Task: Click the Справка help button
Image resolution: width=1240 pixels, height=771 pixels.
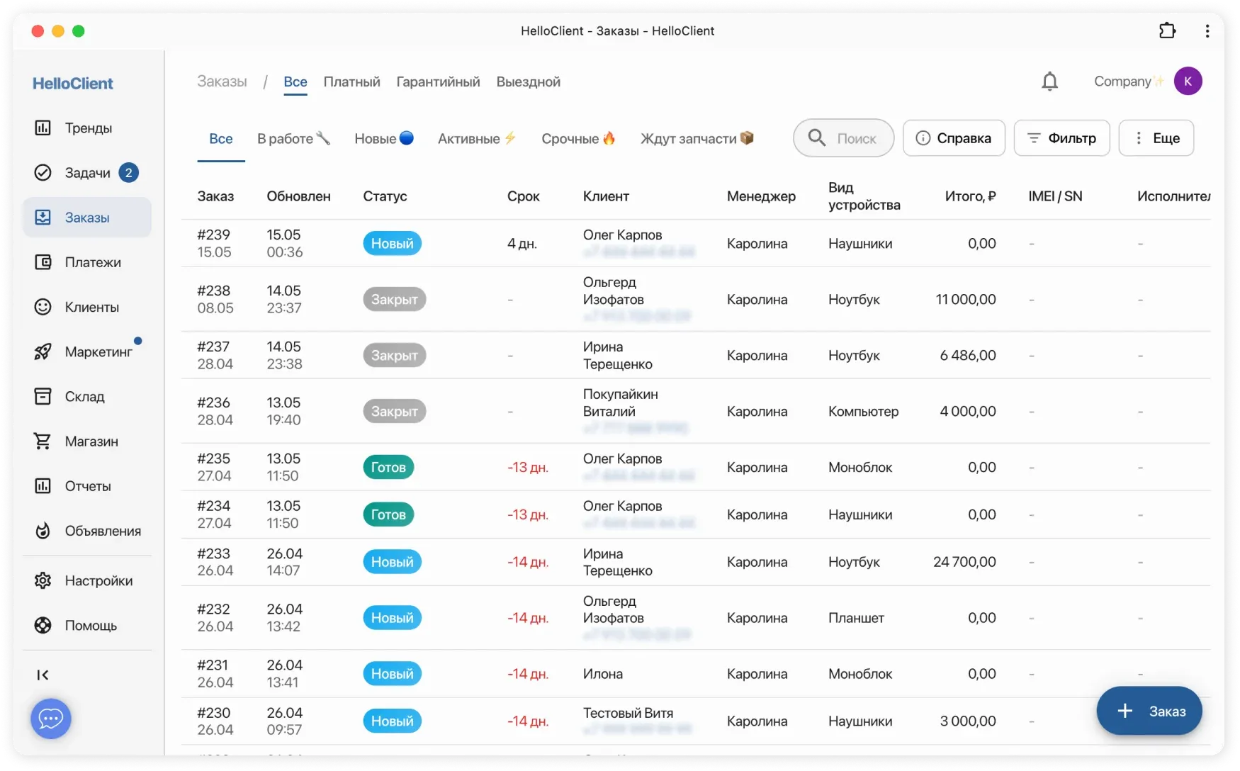Action: coord(954,138)
